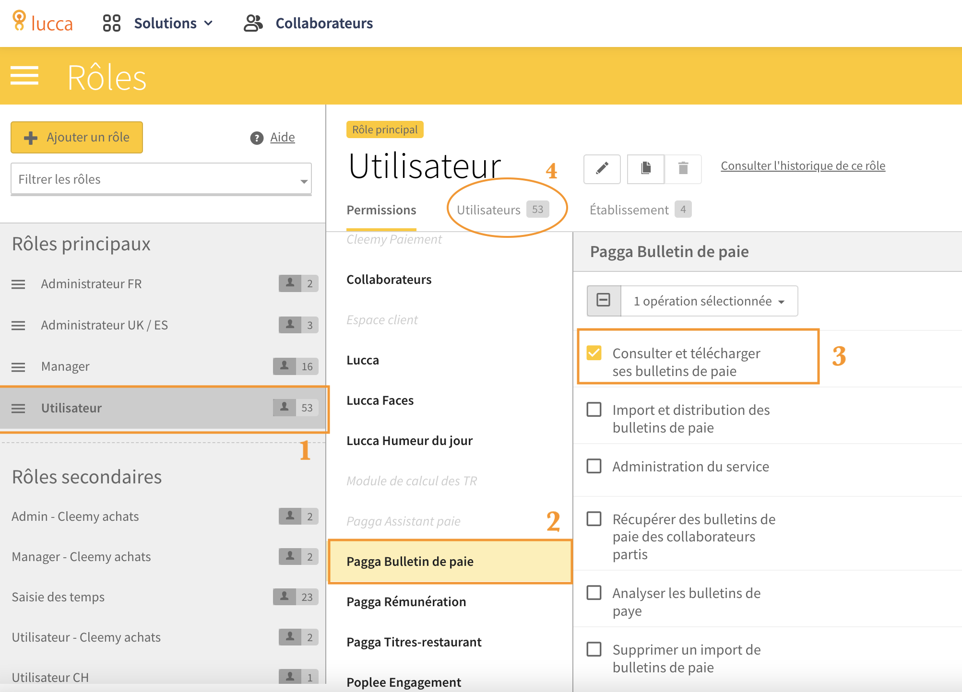Select the Collaborateurs application in the permissions list
The height and width of the screenshot is (692, 962).
tap(389, 280)
